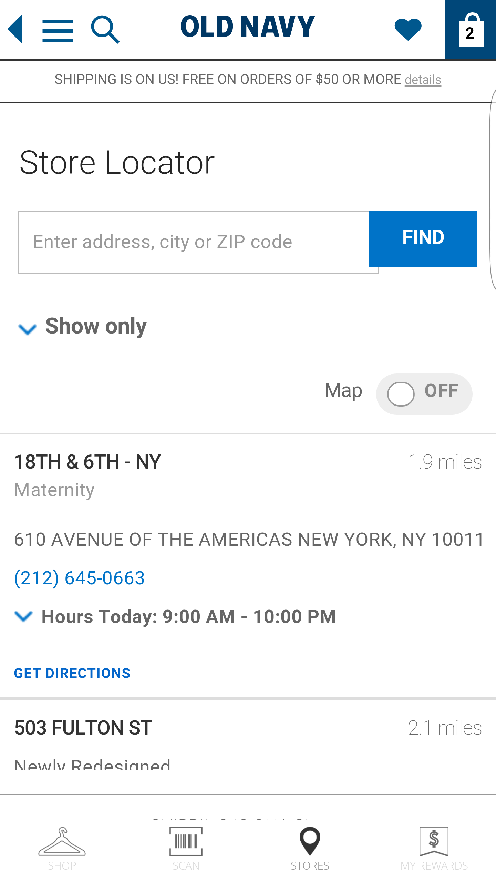Expand the Show only filter
496x882 pixels.
tap(83, 326)
